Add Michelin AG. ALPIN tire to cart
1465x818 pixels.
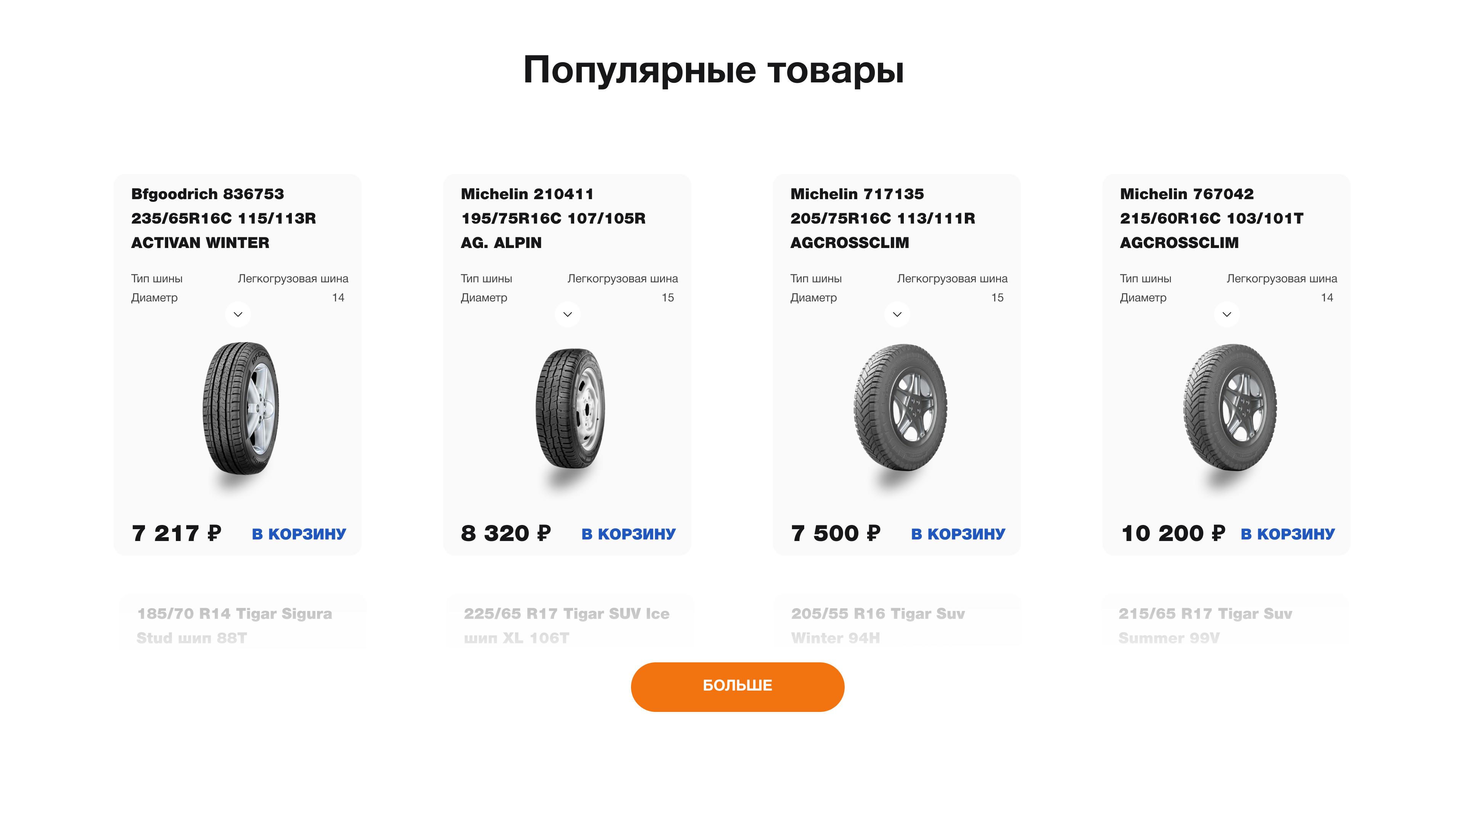pos(628,534)
